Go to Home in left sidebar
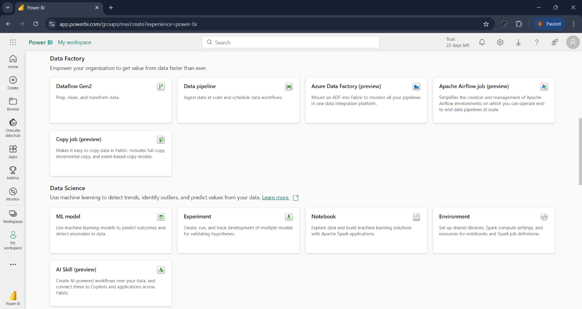 coord(13,61)
